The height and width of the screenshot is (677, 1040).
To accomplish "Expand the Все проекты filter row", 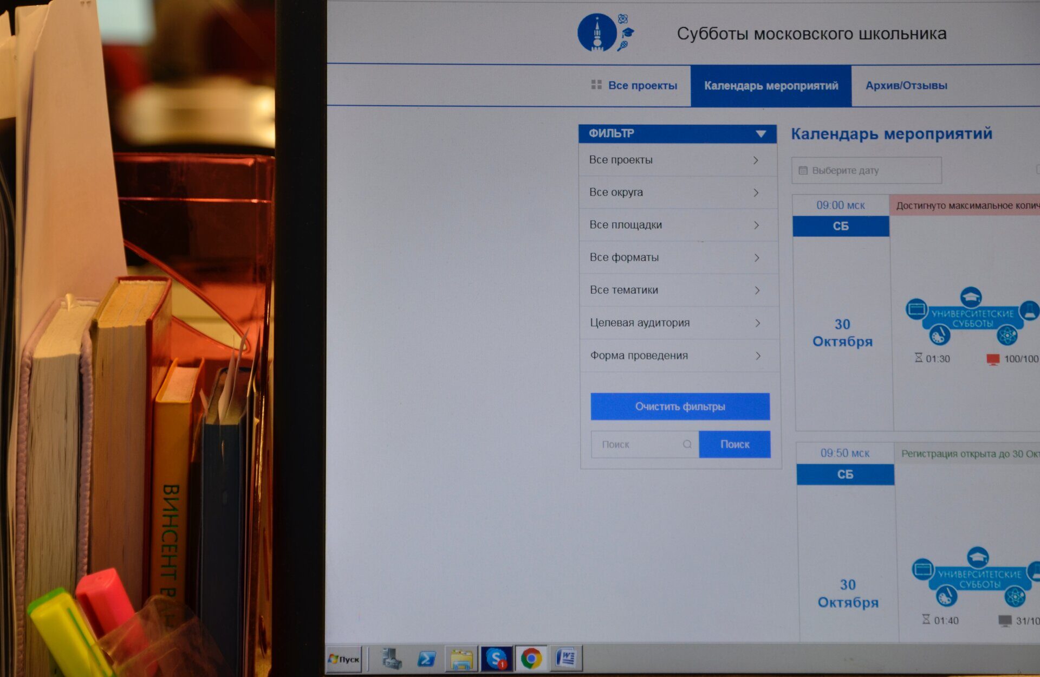I will pyautogui.click(x=678, y=160).
